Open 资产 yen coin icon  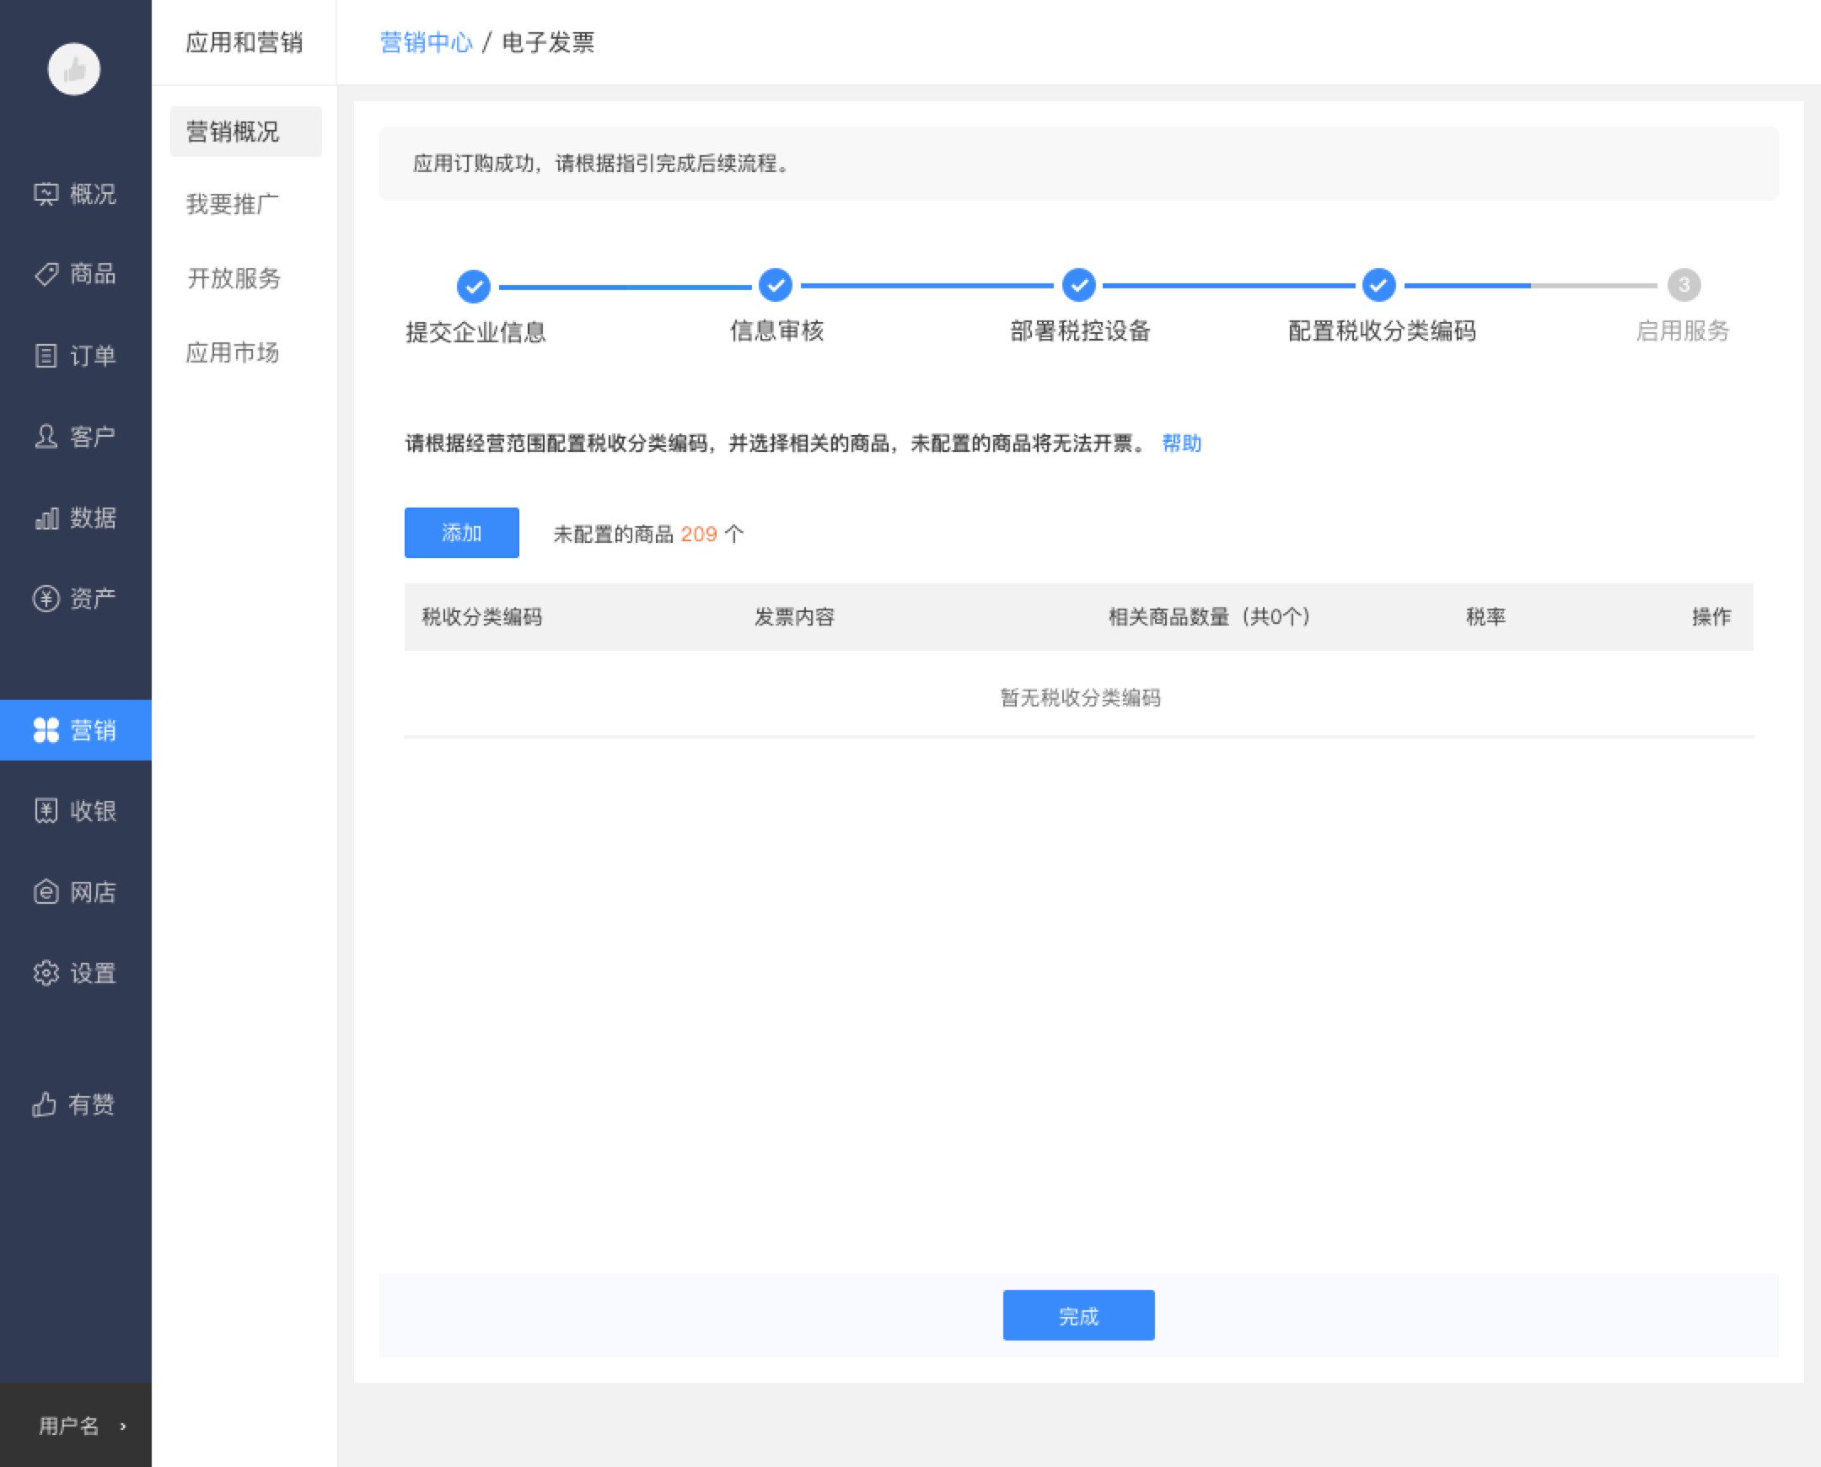(46, 599)
